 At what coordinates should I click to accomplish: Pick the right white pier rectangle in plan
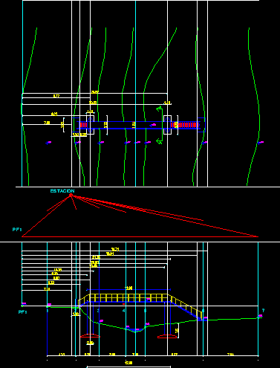tap(167, 125)
